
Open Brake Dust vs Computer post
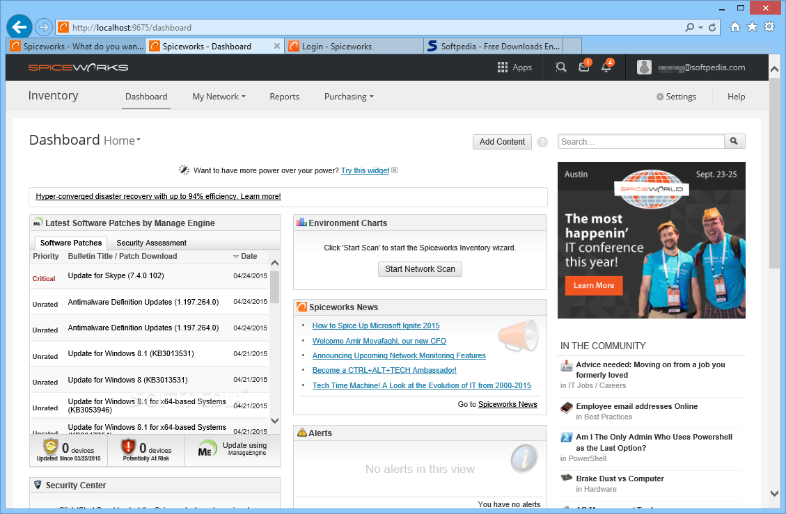pyautogui.click(x=620, y=479)
